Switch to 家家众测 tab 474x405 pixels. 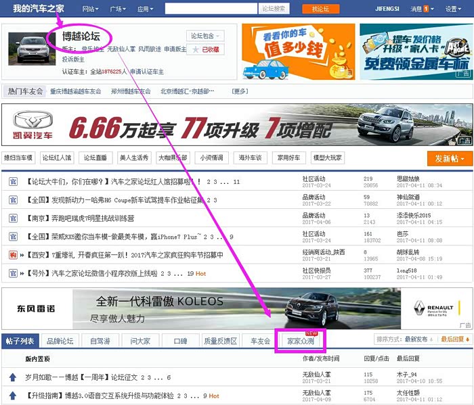click(301, 341)
